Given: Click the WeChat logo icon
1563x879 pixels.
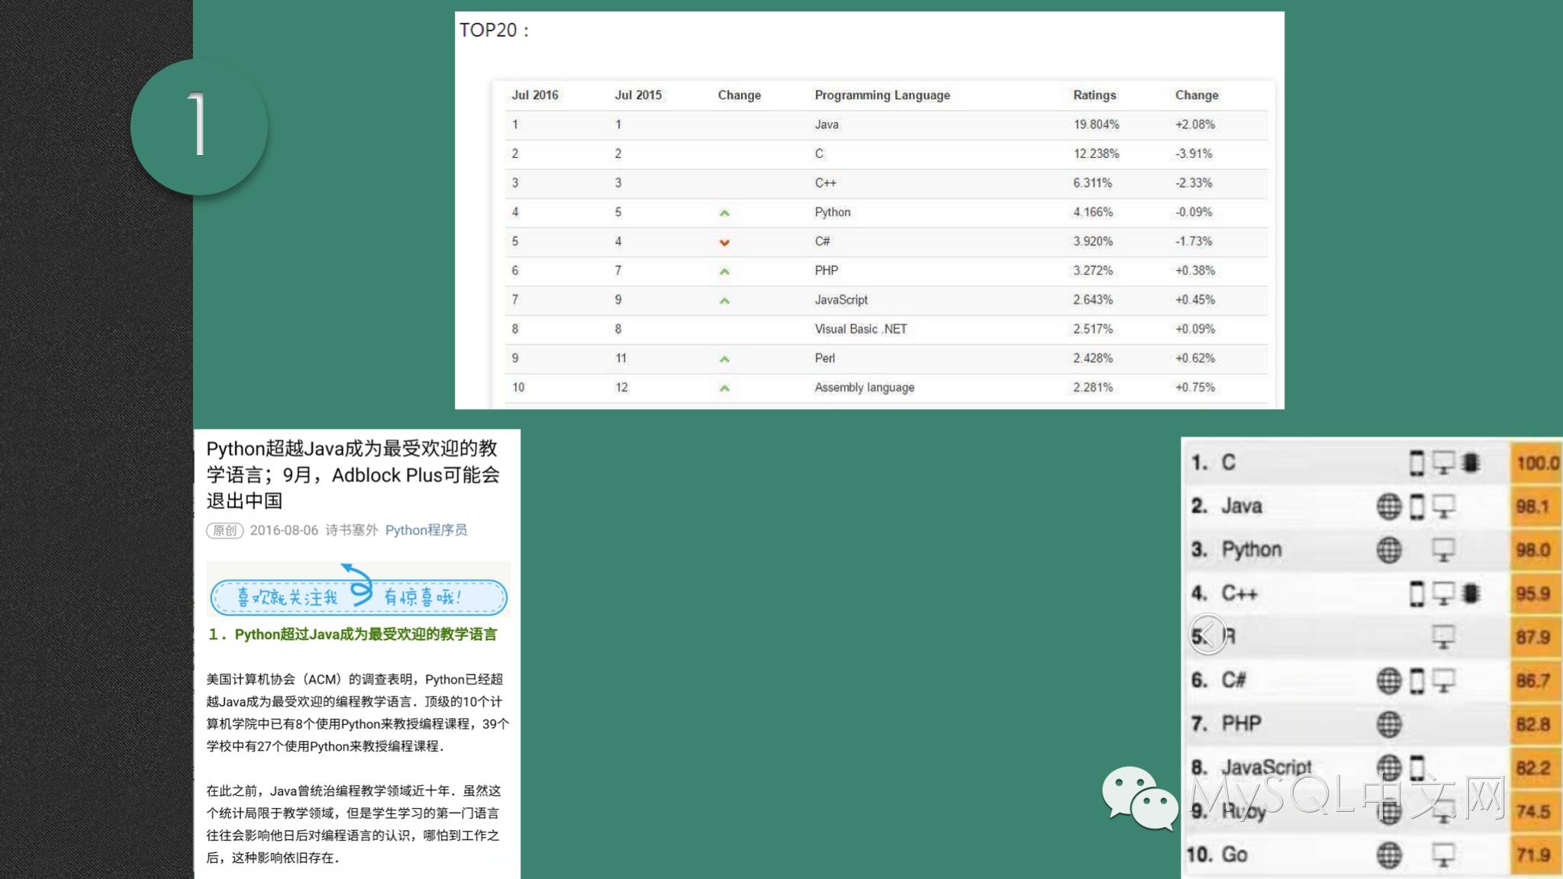Looking at the screenshot, I should pyautogui.click(x=1139, y=797).
